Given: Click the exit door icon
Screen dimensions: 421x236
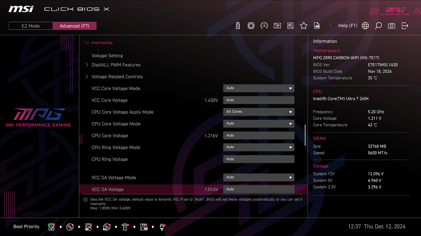Looking at the screenshot, I should [x=405, y=26].
